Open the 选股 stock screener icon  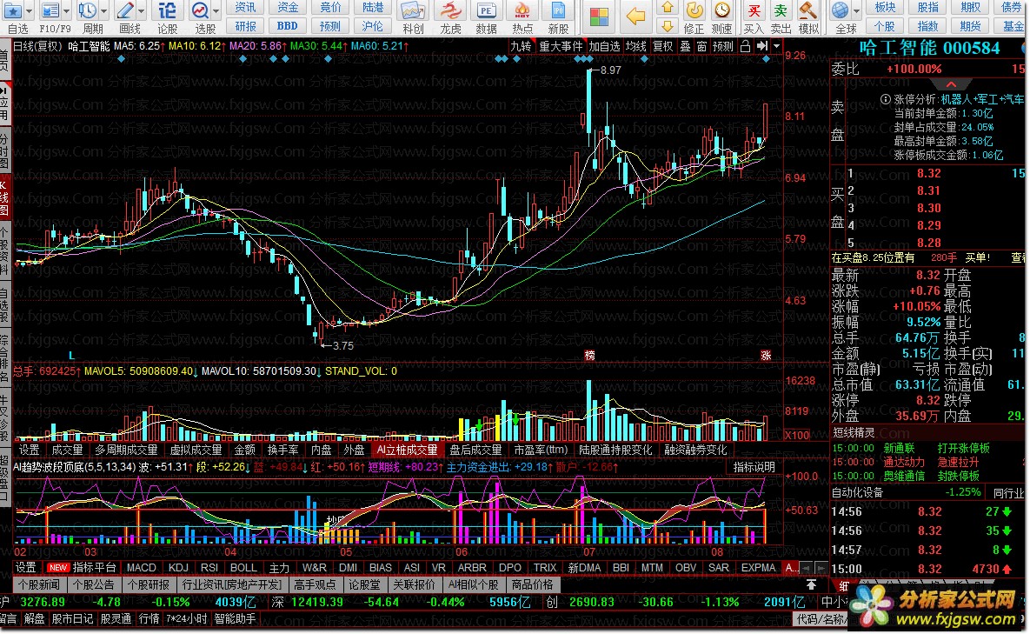click(x=200, y=10)
